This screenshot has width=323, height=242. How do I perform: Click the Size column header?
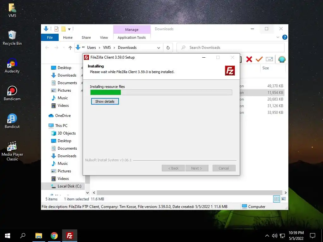point(266,68)
